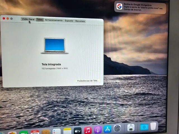
Task: Switch to the Armazenamento tab
Action: 54,20
